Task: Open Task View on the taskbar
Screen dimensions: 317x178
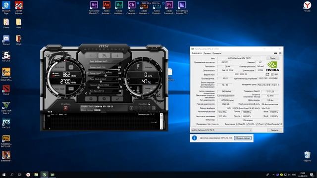Action: click(20, 175)
